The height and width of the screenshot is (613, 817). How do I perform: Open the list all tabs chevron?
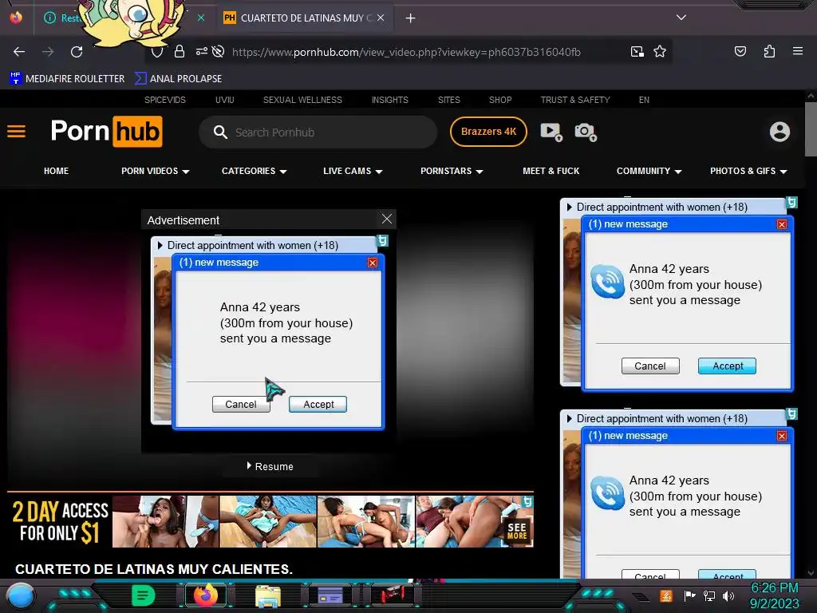click(681, 18)
